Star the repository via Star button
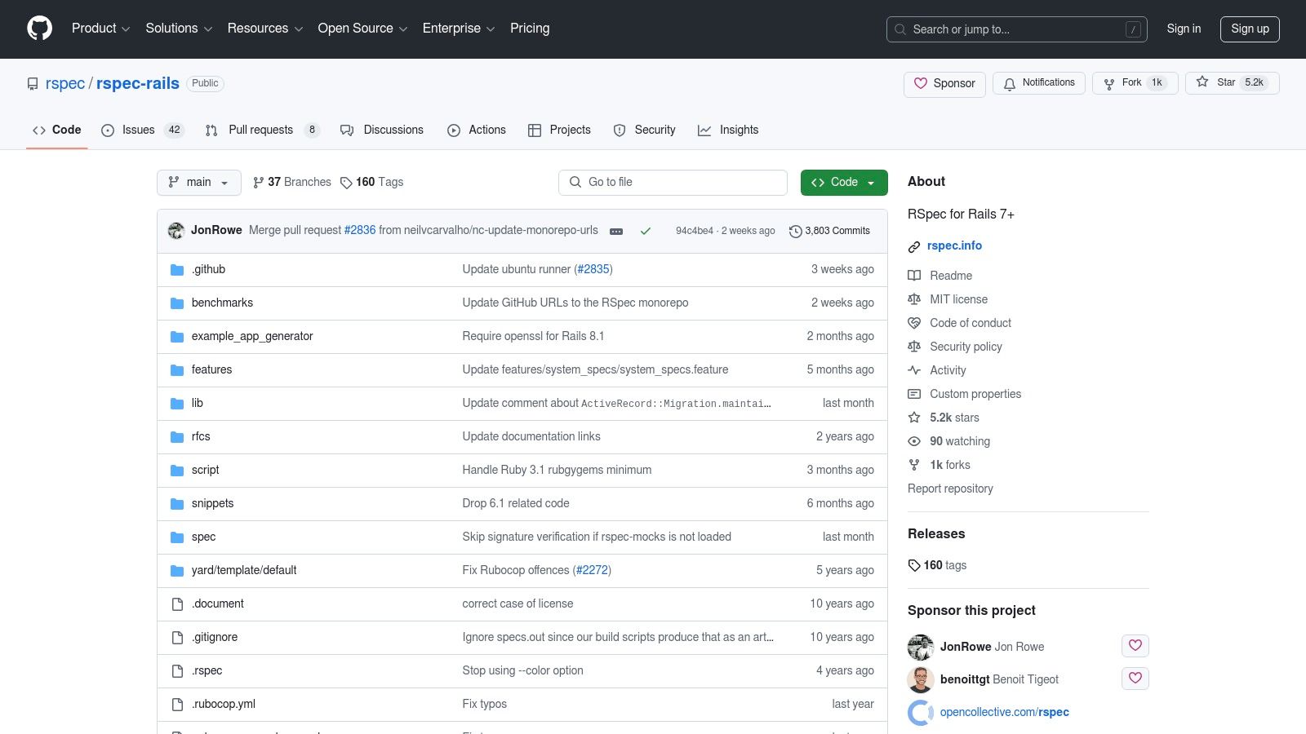The image size is (1306, 734). pyautogui.click(x=1232, y=83)
